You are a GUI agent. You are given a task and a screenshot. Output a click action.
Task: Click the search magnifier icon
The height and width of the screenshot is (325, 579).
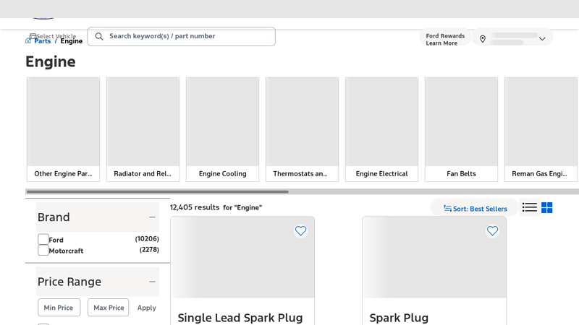click(99, 36)
